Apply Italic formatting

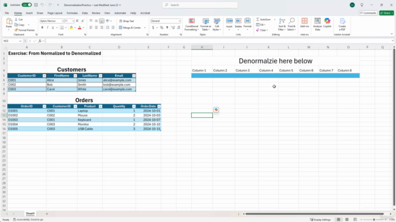point(48,28)
